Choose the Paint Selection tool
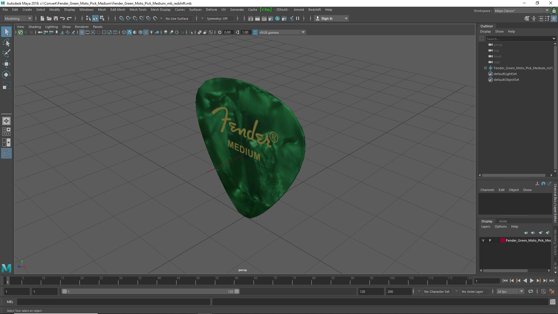 click(6, 53)
